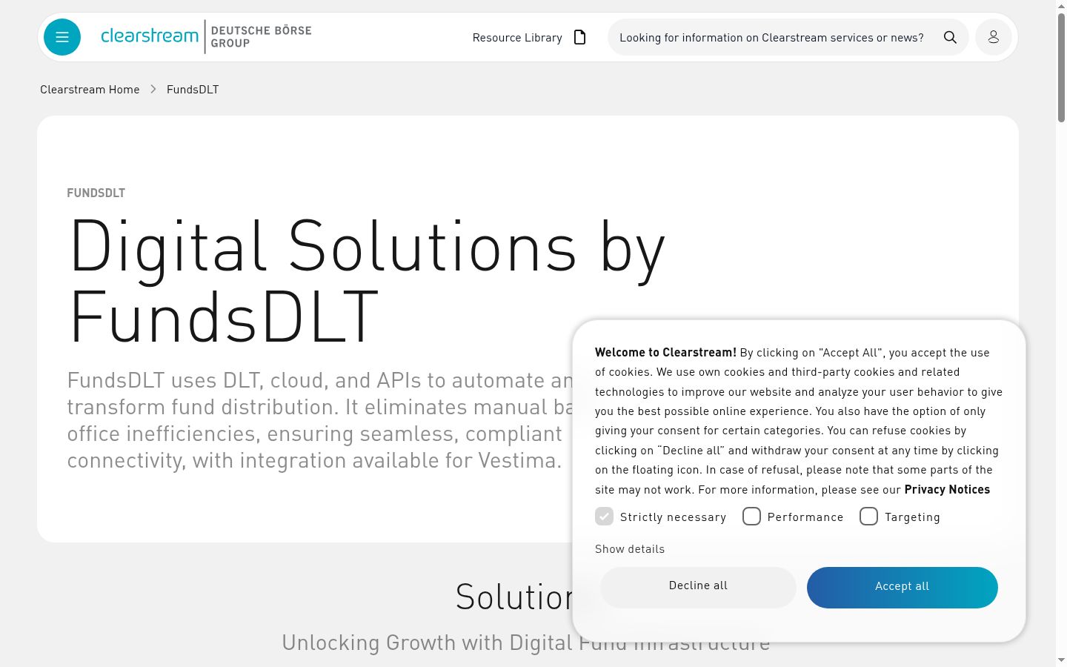Click the vertical page scrollbar thumb
1067x667 pixels.
click(x=1061, y=67)
